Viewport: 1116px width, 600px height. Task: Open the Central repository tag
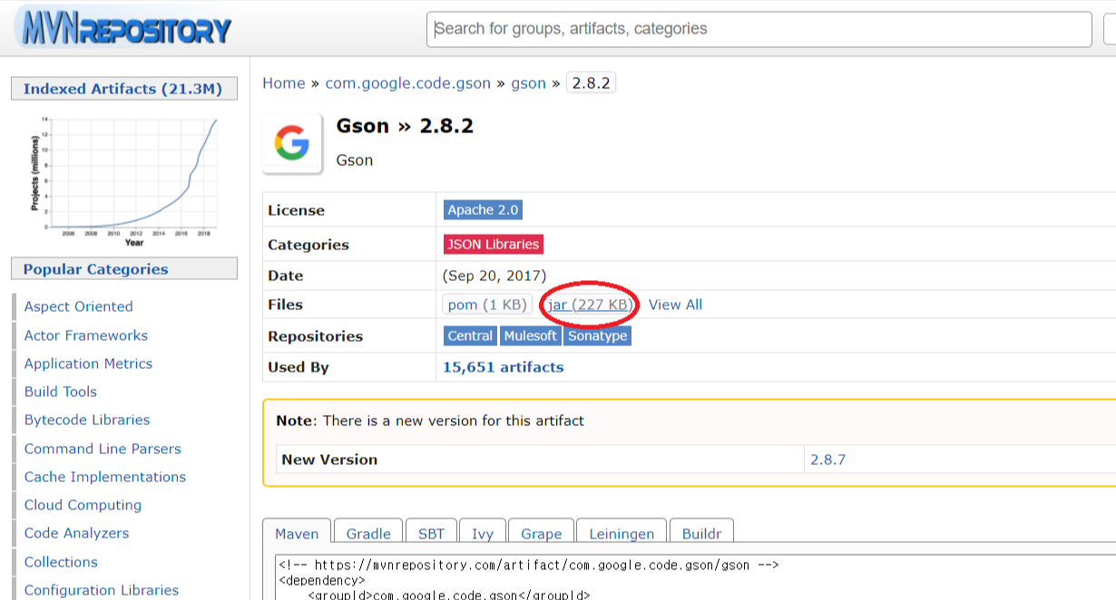point(470,335)
